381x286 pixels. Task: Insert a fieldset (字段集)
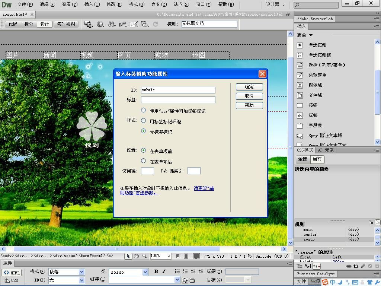pyautogui.click(x=315, y=125)
